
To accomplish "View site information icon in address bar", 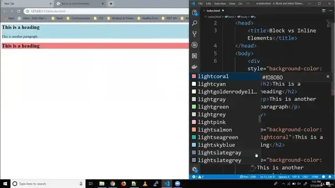I will (x=27, y=11).
